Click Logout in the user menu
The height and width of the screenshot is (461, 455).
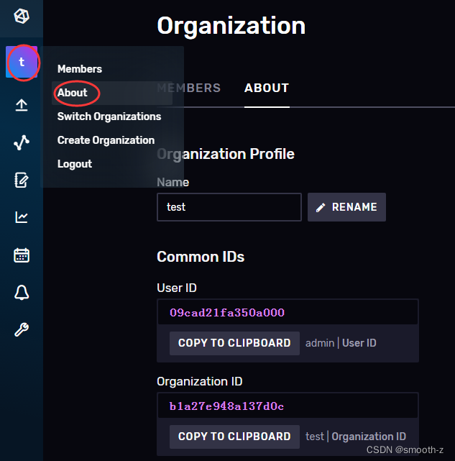tap(75, 164)
